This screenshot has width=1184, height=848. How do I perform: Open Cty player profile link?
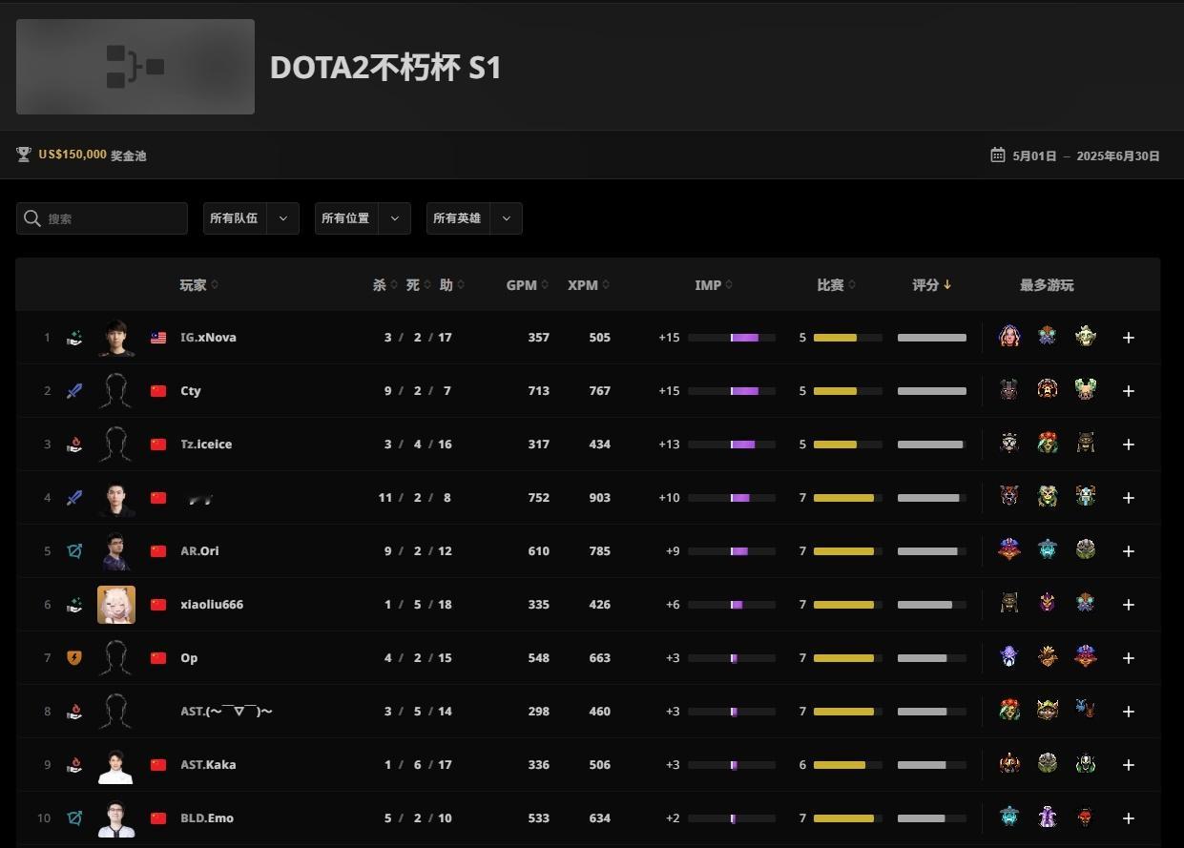click(x=191, y=391)
